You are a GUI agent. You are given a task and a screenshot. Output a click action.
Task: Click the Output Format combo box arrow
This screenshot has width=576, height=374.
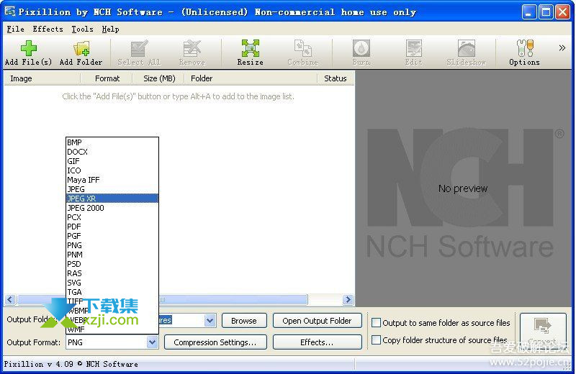tap(152, 342)
